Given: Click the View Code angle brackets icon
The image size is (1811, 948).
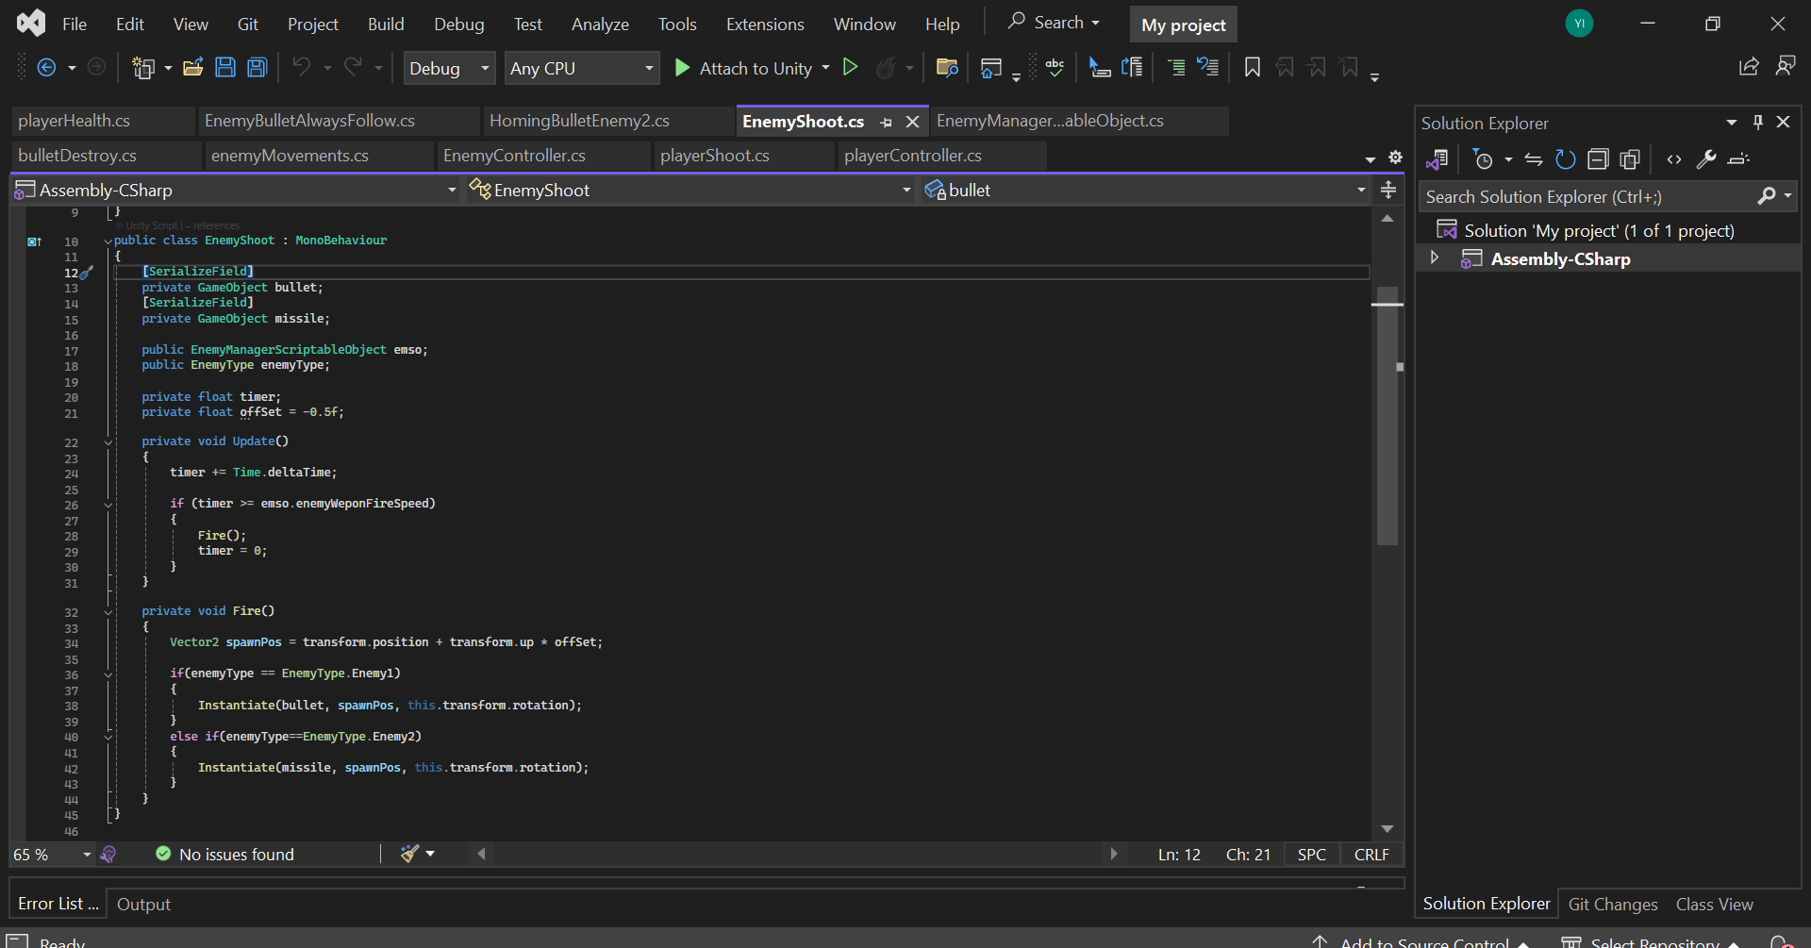Looking at the screenshot, I should [1674, 159].
